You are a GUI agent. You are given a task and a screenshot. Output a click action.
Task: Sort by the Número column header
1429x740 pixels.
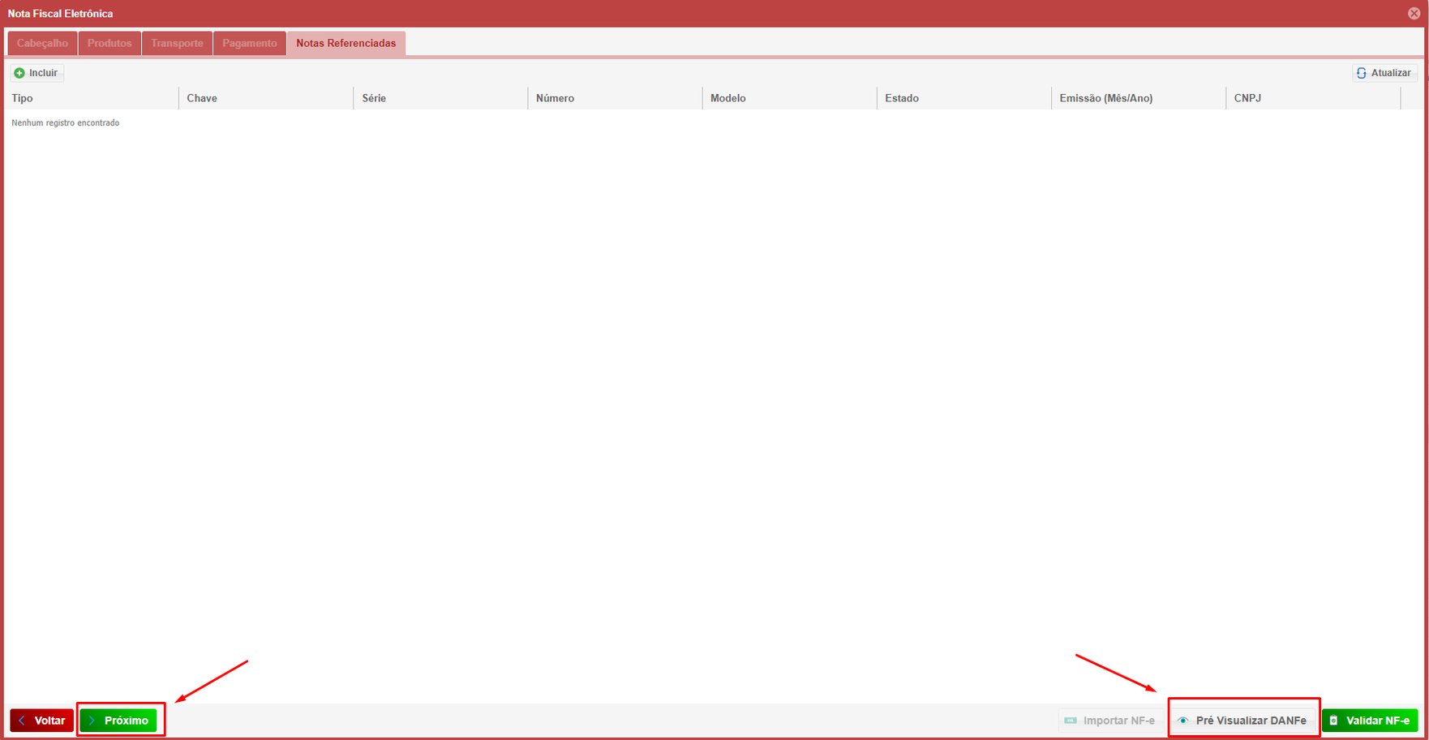(555, 98)
